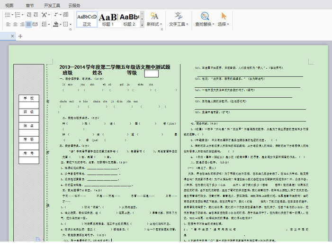Click the 文字工具 icon
332x251 pixels.
click(179, 16)
